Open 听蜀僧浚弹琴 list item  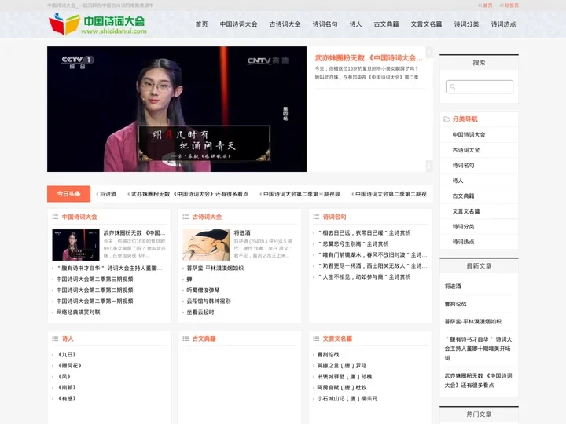point(204,291)
